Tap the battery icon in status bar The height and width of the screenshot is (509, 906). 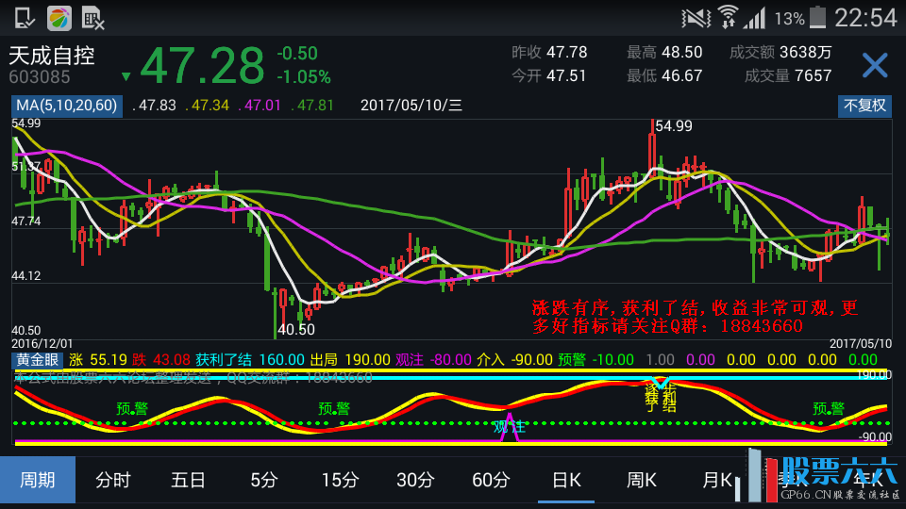click(817, 17)
